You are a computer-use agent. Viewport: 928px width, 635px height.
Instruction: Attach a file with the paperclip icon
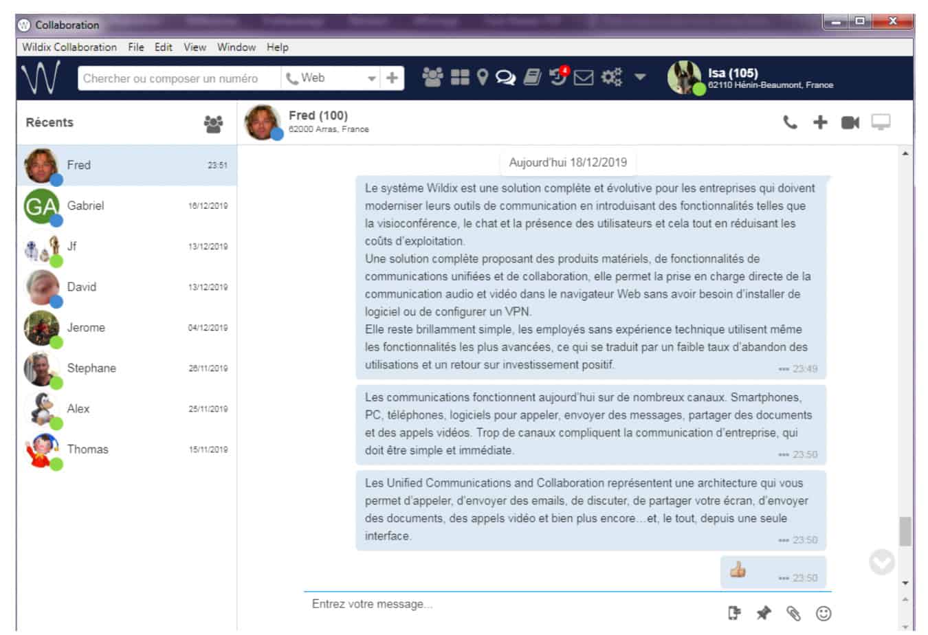point(793,613)
